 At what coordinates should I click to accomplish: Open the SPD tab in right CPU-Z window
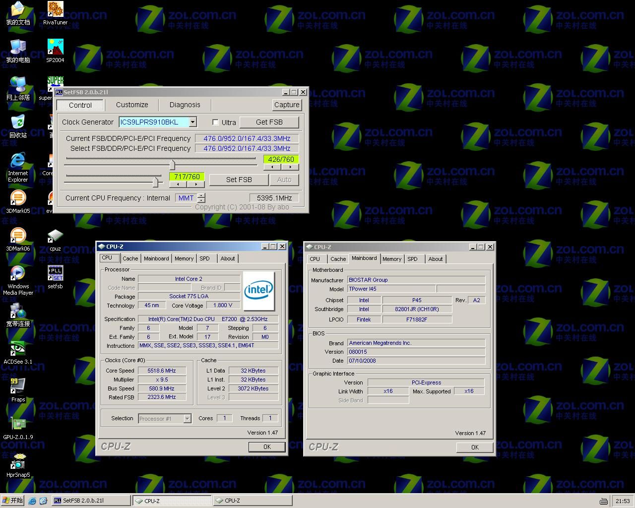coord(412,259)
